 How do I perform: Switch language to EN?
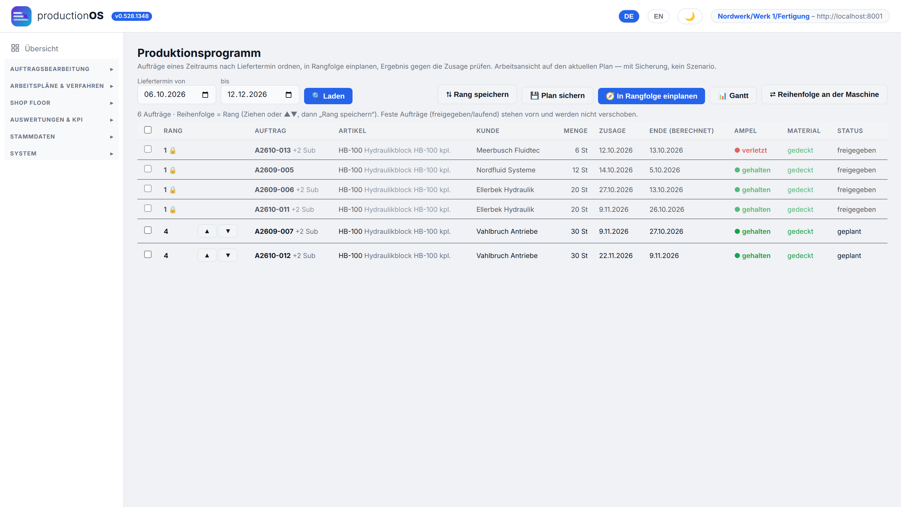point(658,16)
